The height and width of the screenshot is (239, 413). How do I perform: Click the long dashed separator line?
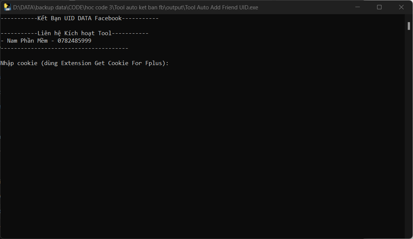click(64, 48)
